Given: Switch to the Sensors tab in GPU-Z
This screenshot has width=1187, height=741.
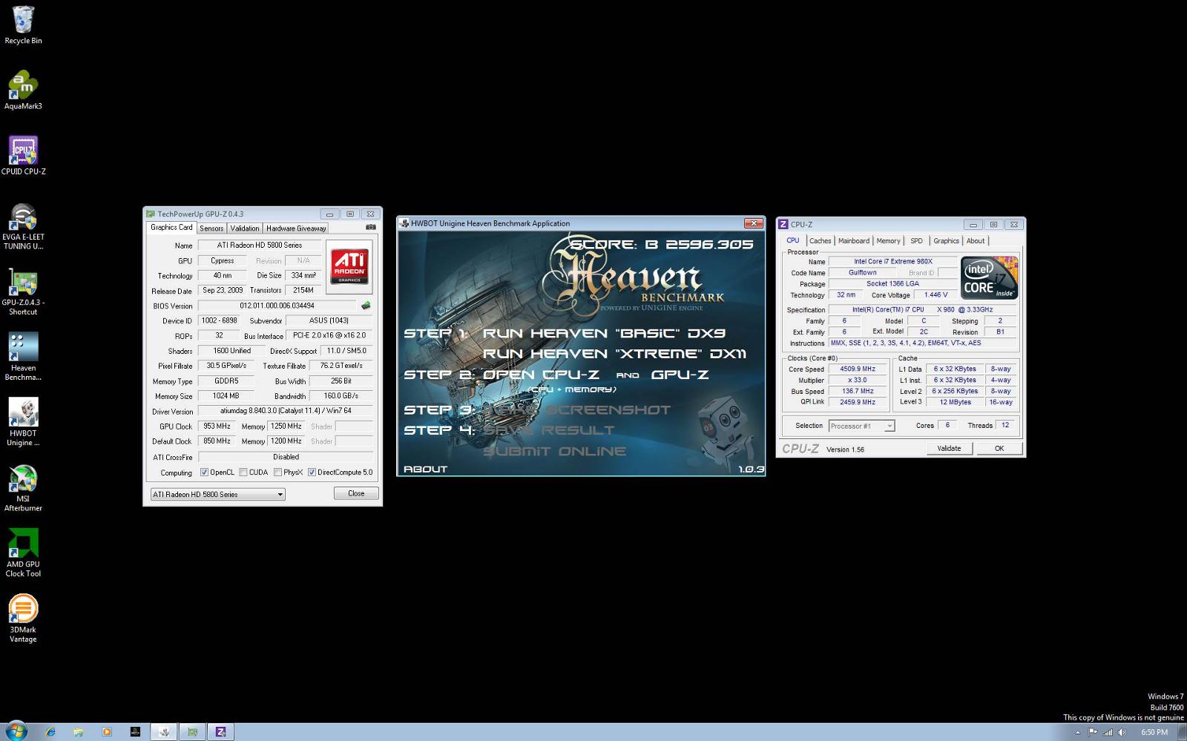Looking at the screenshot, I should tap(211, 228).
